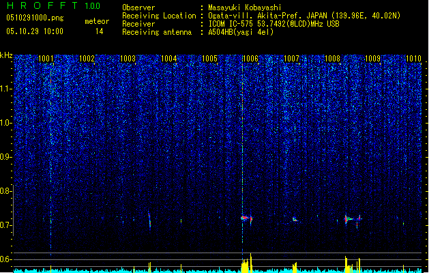This screenshot has height=273, width=429.
Task: Click the 1.1 kHz axis tick label
Action: 5,89
